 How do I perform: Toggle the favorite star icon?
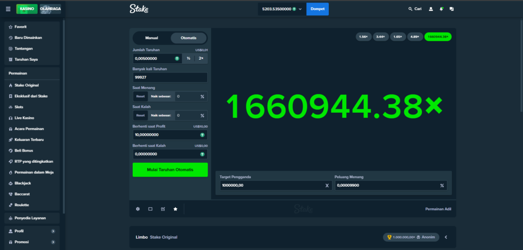[x=176, y=209]
